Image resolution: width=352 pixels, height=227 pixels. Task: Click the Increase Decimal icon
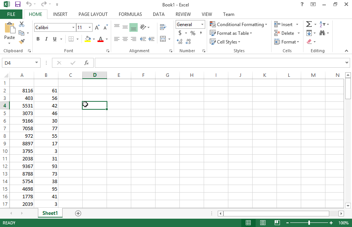[x=179, y=41]
